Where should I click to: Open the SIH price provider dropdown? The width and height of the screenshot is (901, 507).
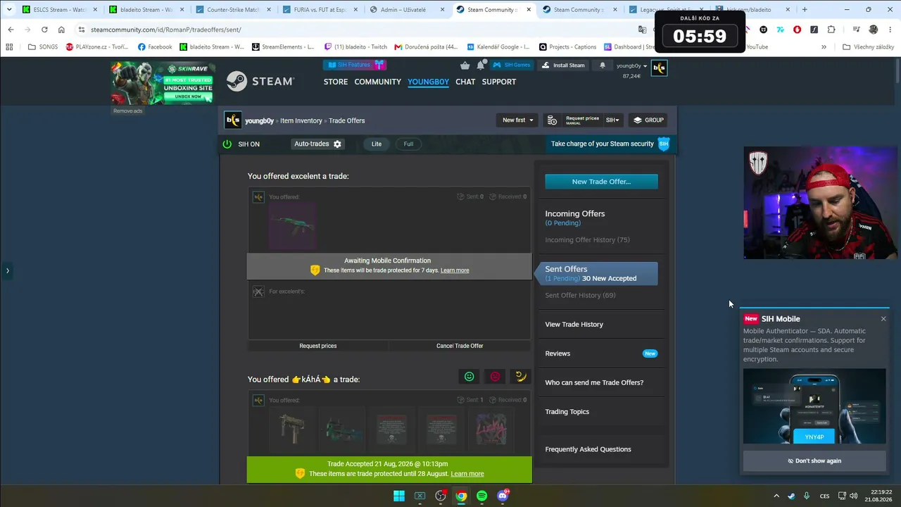pos(612,120)
